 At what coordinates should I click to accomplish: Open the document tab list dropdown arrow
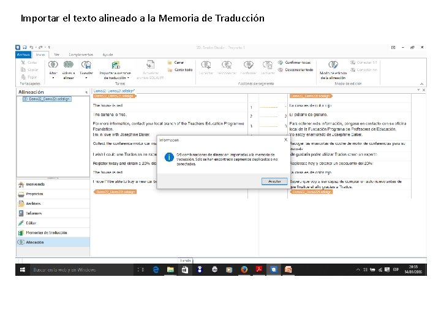[418, 90]
